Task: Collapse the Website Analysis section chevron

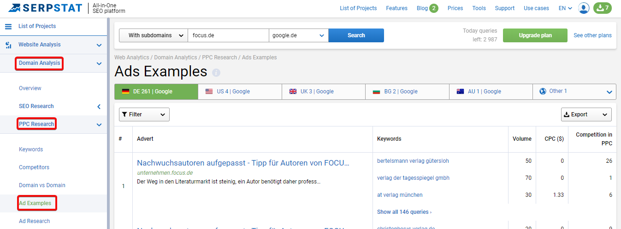Action: click(99, 45)
